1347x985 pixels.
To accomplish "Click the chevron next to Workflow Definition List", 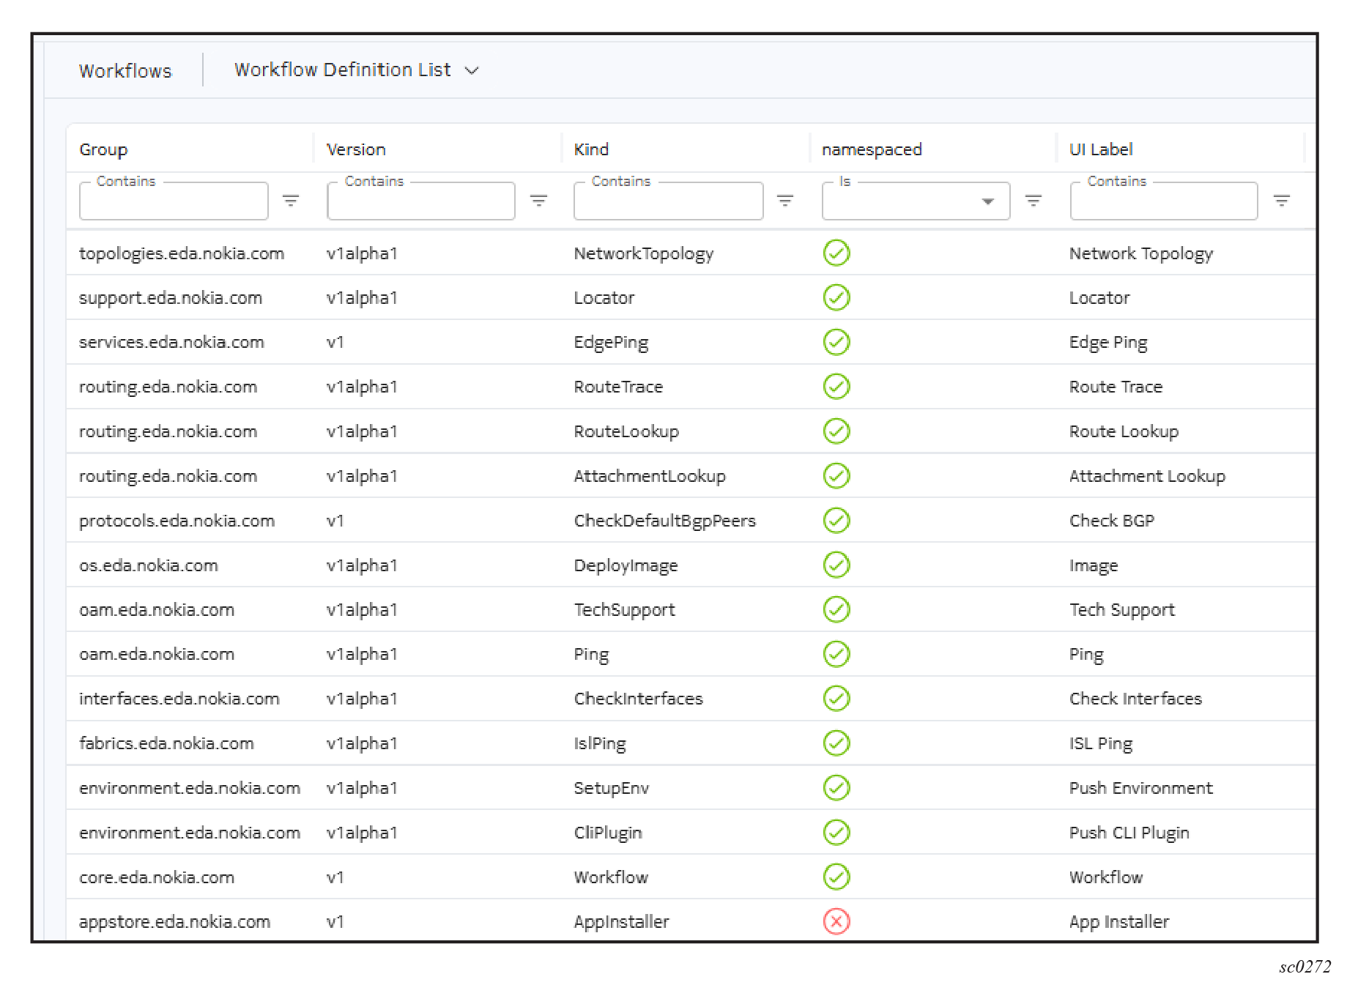I will (472, 70).
